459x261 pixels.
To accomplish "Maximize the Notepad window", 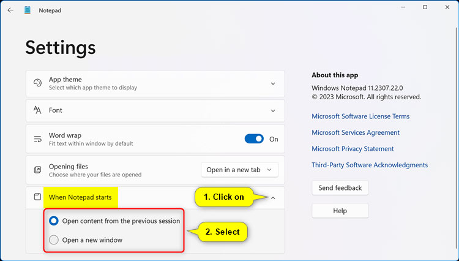I will [425, 7].
